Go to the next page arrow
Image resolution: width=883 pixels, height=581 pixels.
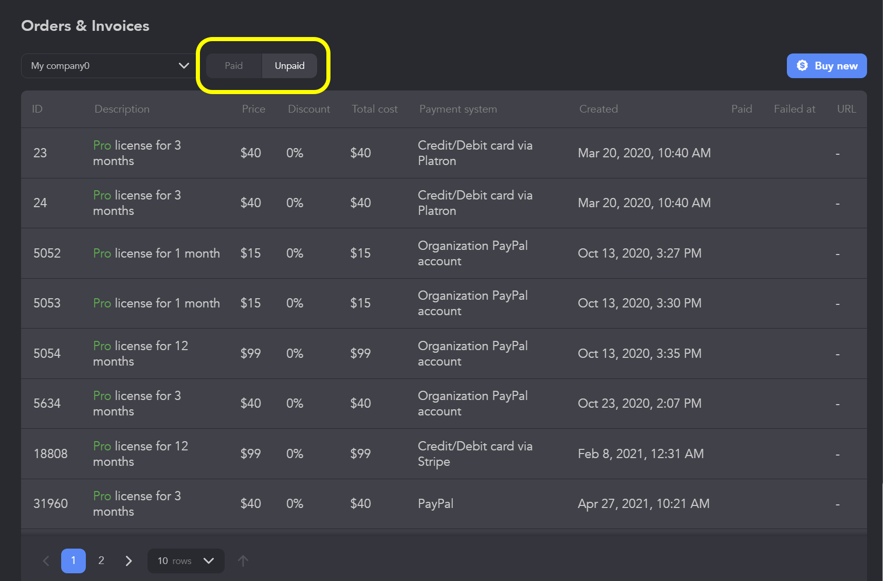(x=128, y=561)
